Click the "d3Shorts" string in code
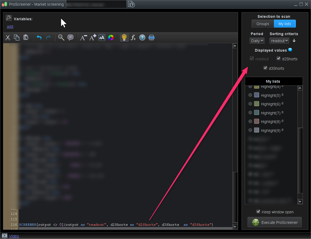The width and height of the screenshot is (311, 239). pos(200,225)
